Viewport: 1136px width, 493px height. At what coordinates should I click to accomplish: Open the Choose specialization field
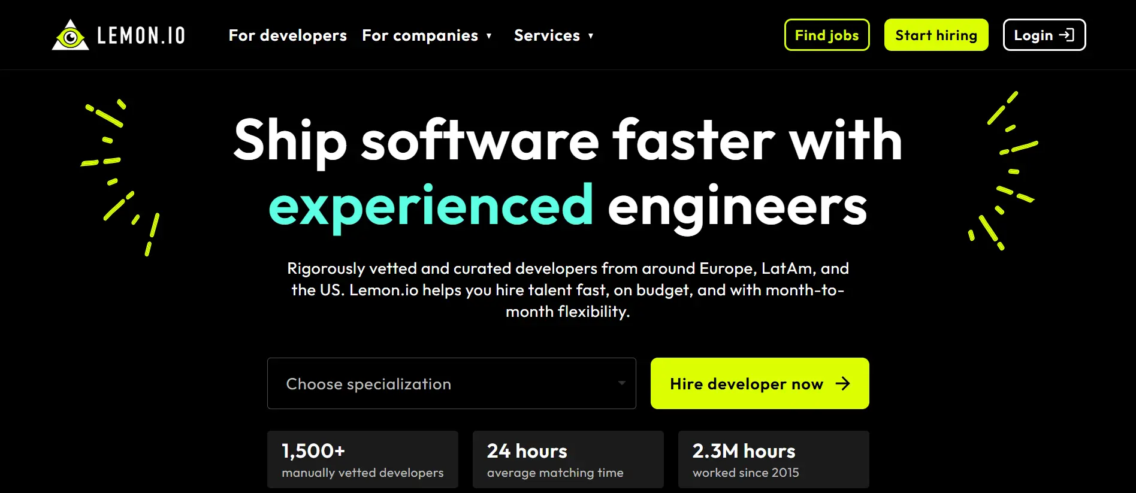click(x=452, y=383)
